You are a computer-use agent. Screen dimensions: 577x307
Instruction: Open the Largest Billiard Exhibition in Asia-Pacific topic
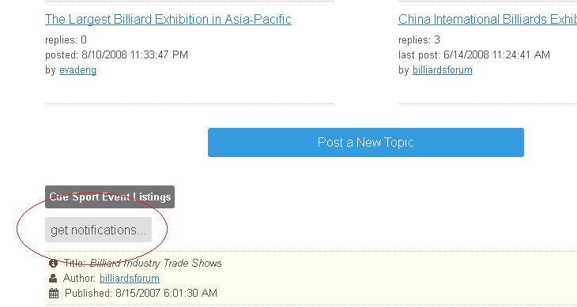pos(168,19)
